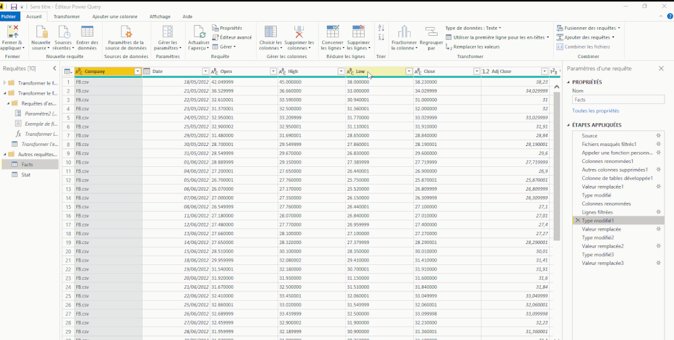Click Fermer & appliquer icon
This screenshot has width=674, height=340.
coord(12,31)
